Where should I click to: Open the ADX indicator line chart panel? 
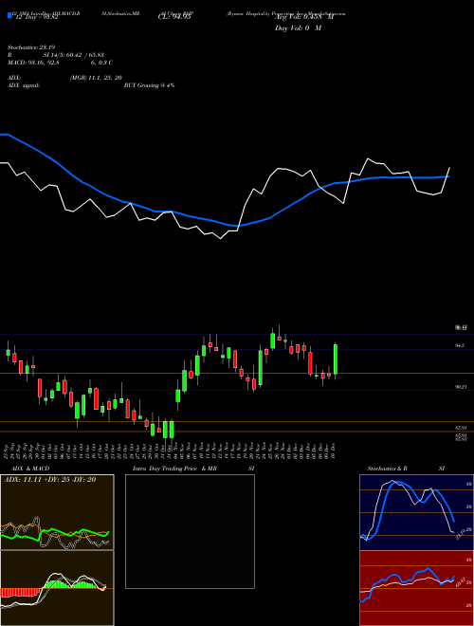click(x=57, y=512)
